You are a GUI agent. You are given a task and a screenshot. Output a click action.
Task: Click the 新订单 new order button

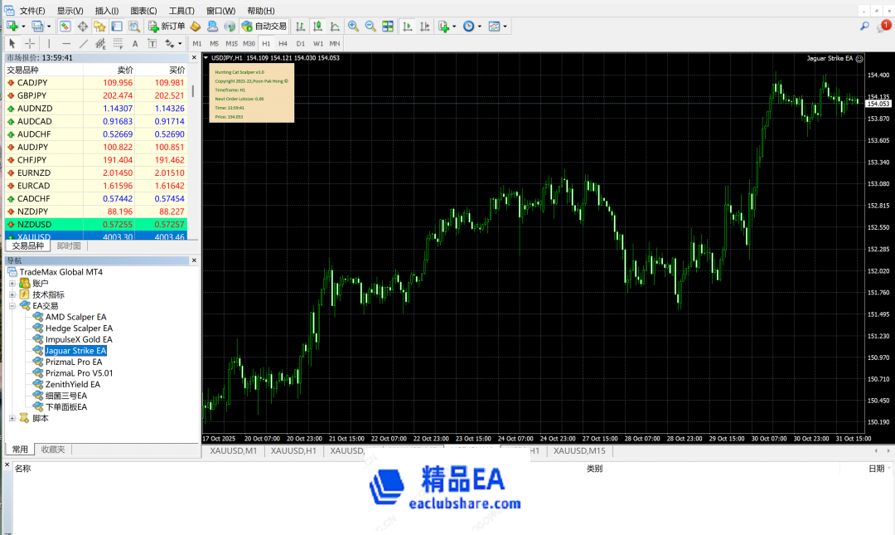pyautogui.click(x=167, y=27)
